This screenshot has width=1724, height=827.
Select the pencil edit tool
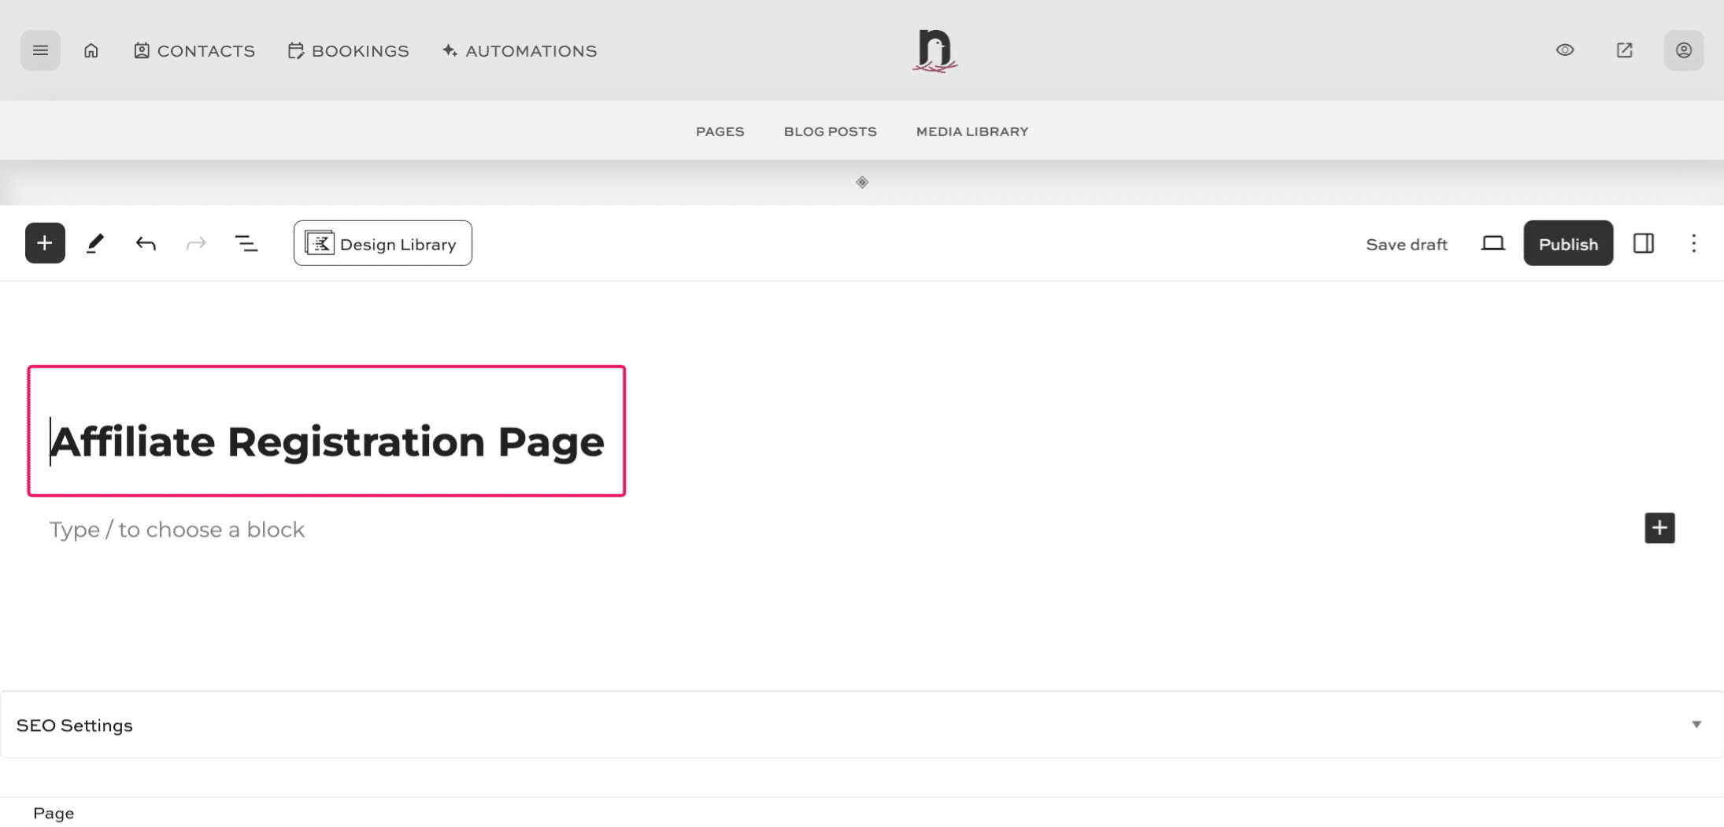95,243
